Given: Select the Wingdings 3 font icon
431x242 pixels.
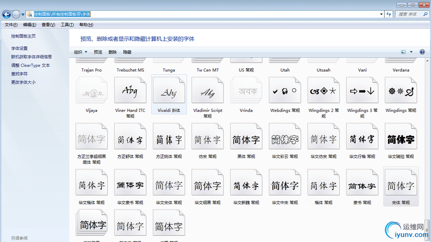Looking at the screenshot, I should 362,90.
